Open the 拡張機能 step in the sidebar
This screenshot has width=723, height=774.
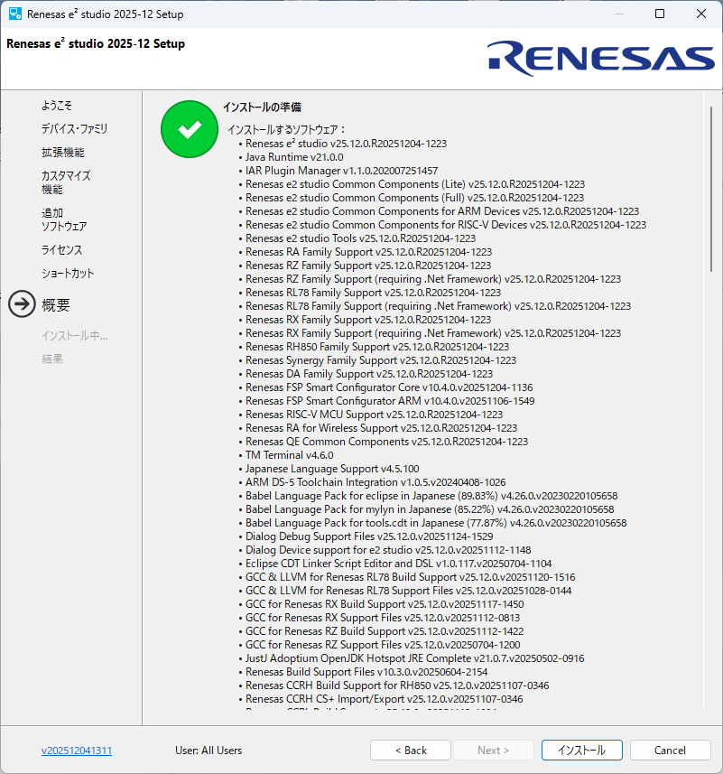coord(63,153)
